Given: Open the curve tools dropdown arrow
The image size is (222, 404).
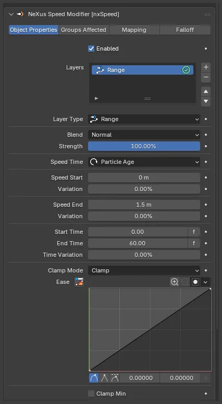Looking at the screenshot, I should pyautogui.click(x=205, y=282).
